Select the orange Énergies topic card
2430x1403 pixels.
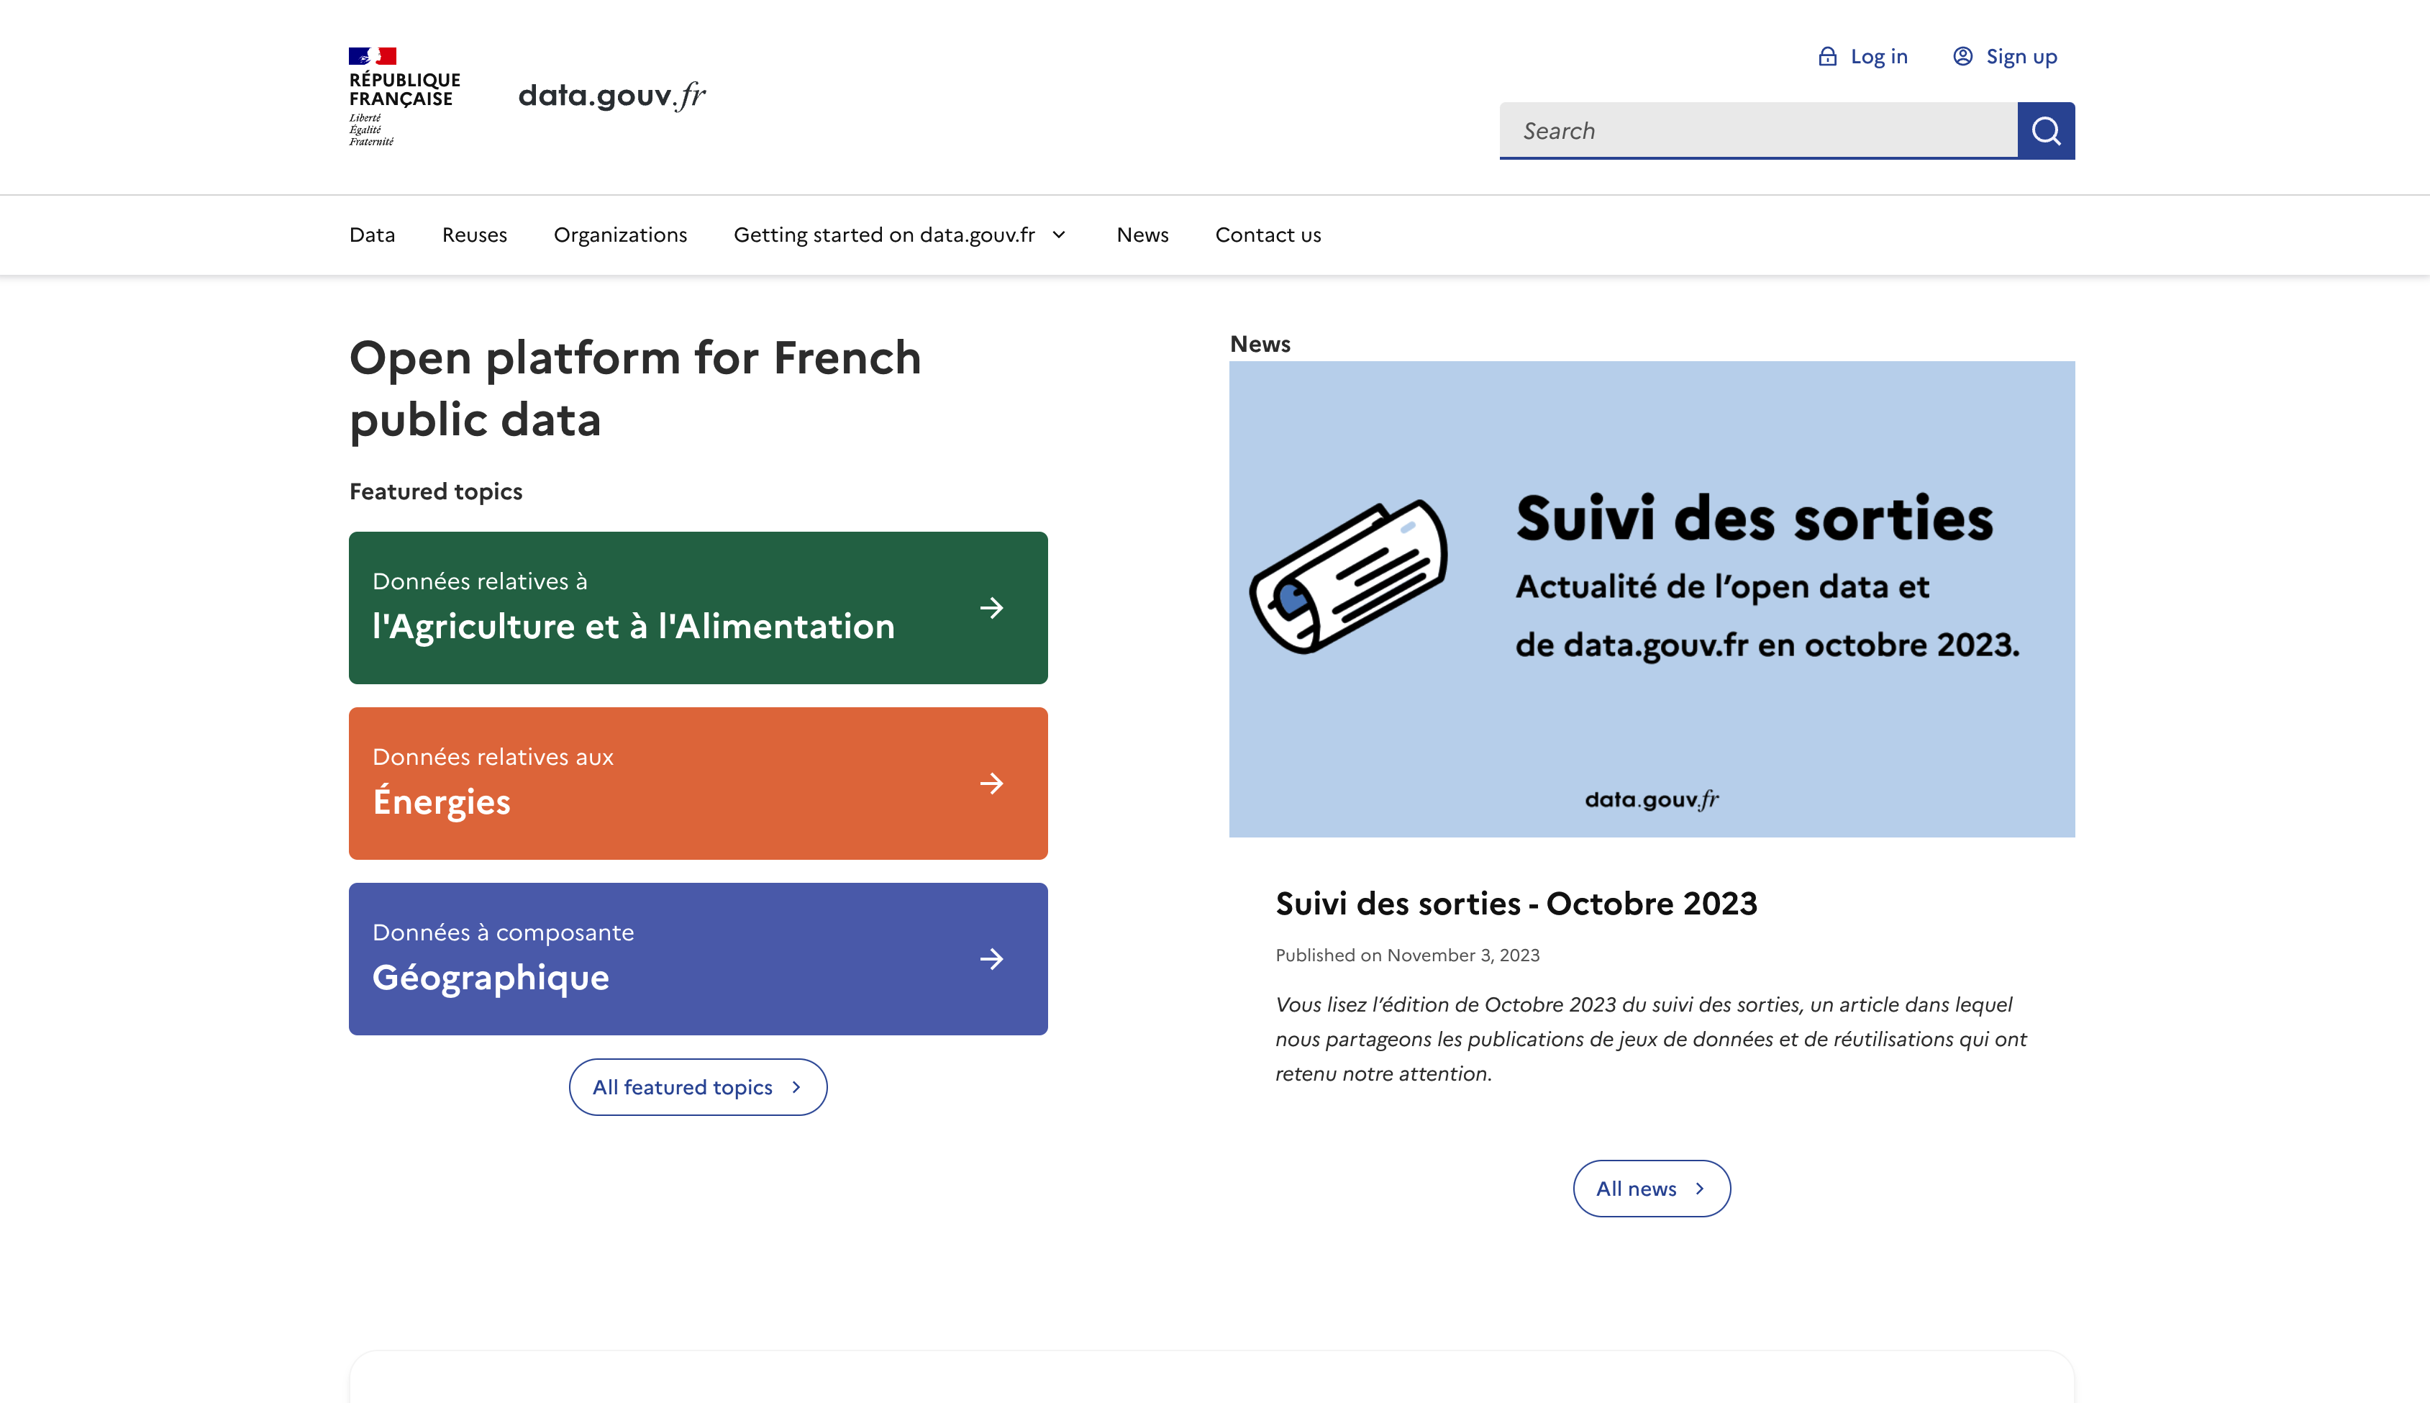[x=698, y=784]
